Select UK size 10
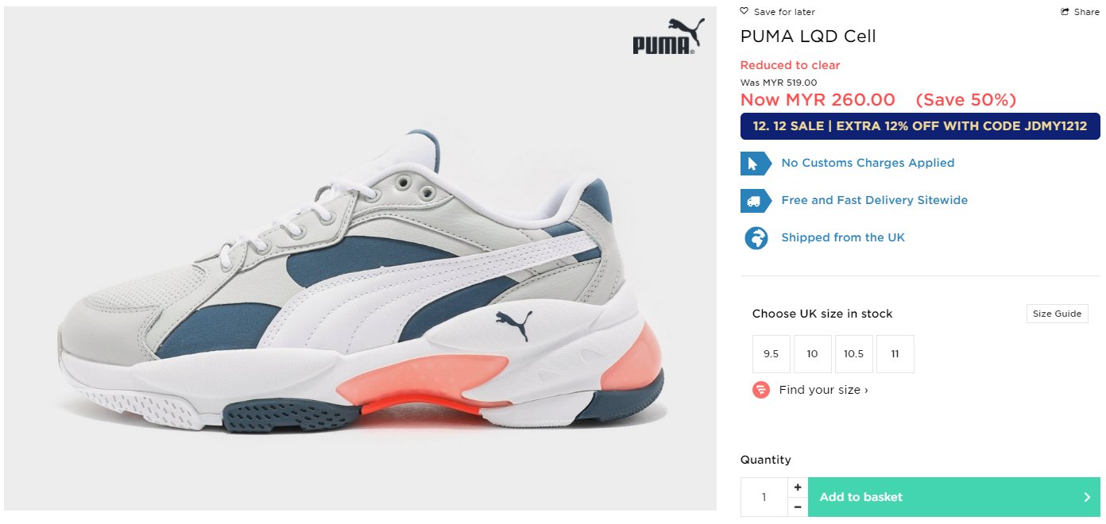The image size is (1106, 524). click(813, 354)
